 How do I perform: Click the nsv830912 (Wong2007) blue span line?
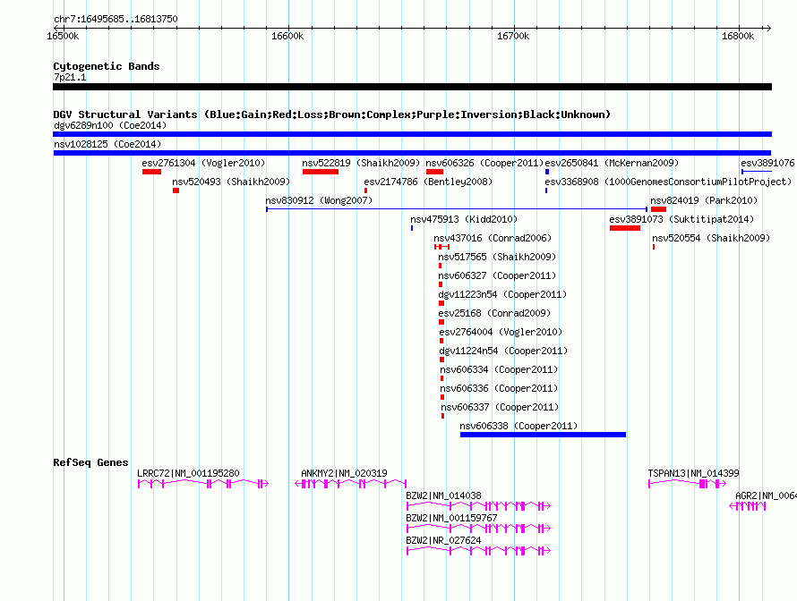tap(457, 209)
